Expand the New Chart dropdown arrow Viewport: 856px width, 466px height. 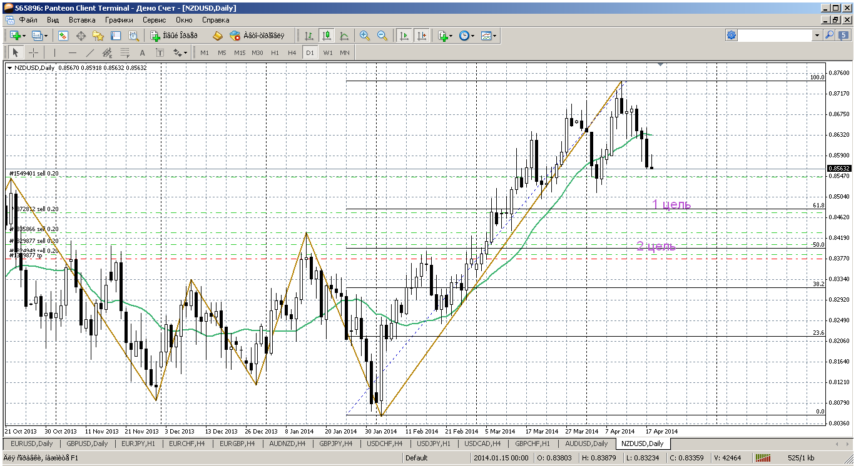pyautogui.click(x=24, y=36)
